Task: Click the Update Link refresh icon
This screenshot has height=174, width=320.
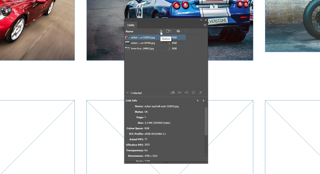Action: (193, 93)
